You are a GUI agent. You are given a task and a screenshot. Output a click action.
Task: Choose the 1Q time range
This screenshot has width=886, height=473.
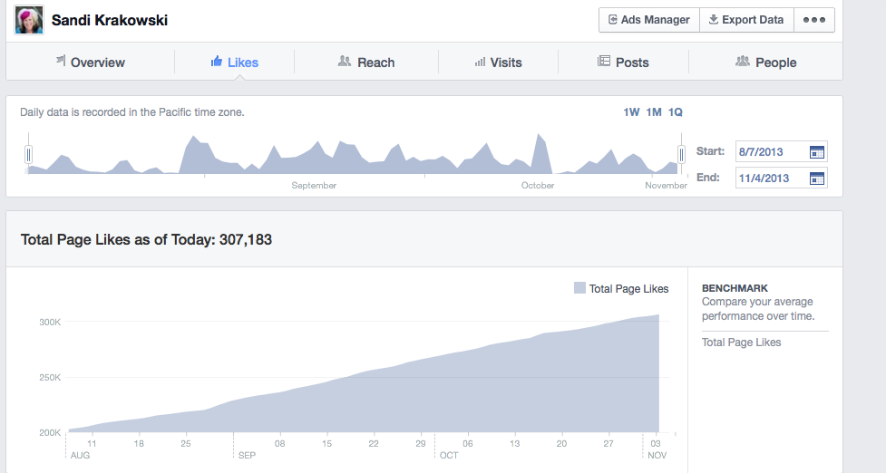676,112
